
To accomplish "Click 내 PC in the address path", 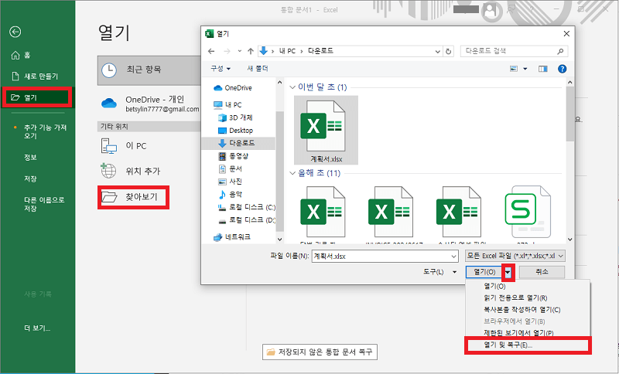I will (x=287, y=51).
